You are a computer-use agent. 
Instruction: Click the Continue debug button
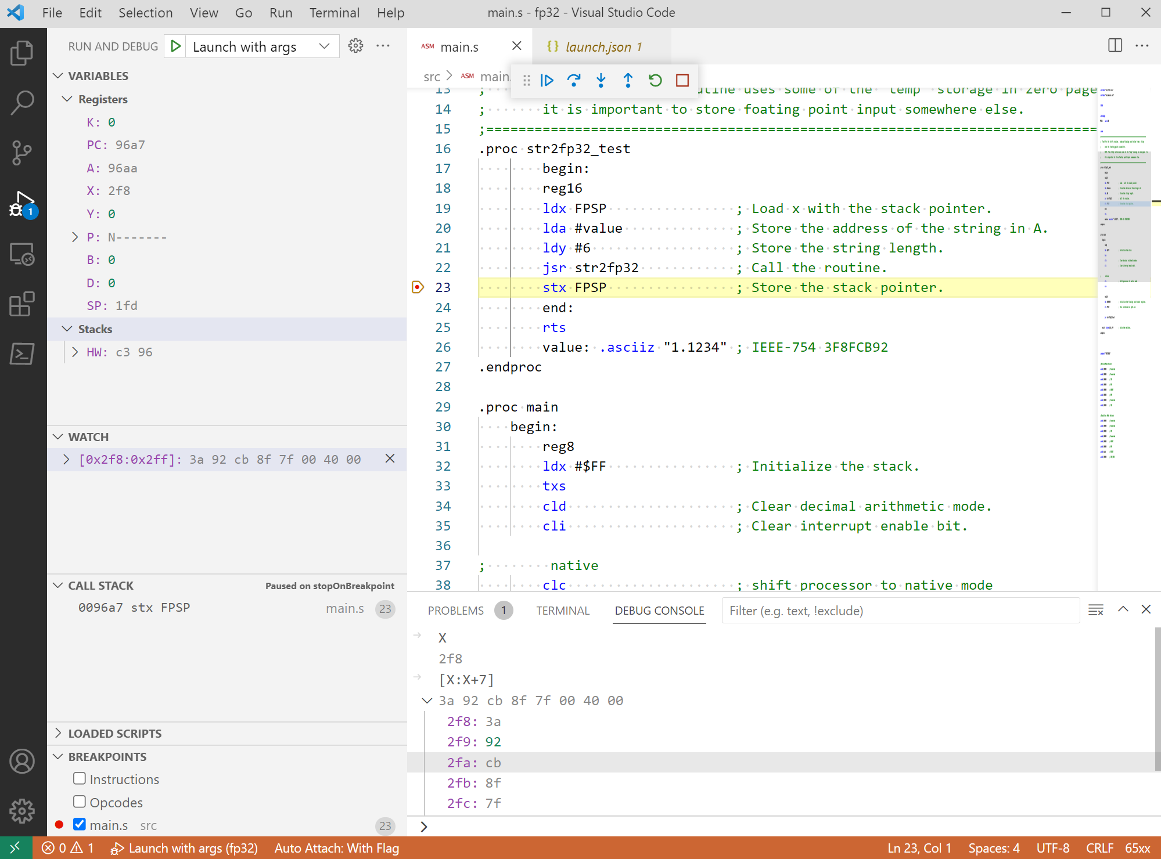[x=547, y=80]
